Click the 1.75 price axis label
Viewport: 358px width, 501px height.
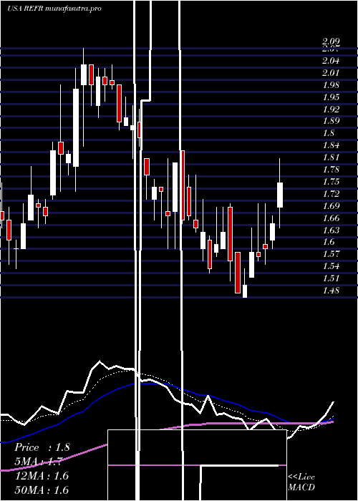331,182
